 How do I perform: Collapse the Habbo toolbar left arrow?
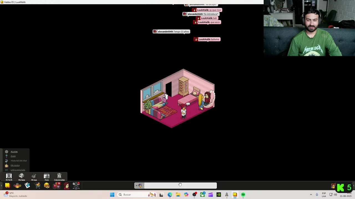pos(1,186)
